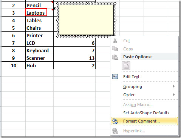181x138 pixels.
Task: Select the cell containing 13
Action: [74, 58]
